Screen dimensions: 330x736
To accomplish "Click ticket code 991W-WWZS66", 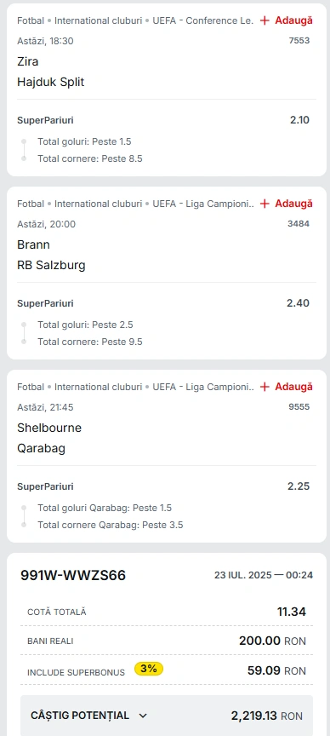I will pyautogui.click(x=73, y=576).
